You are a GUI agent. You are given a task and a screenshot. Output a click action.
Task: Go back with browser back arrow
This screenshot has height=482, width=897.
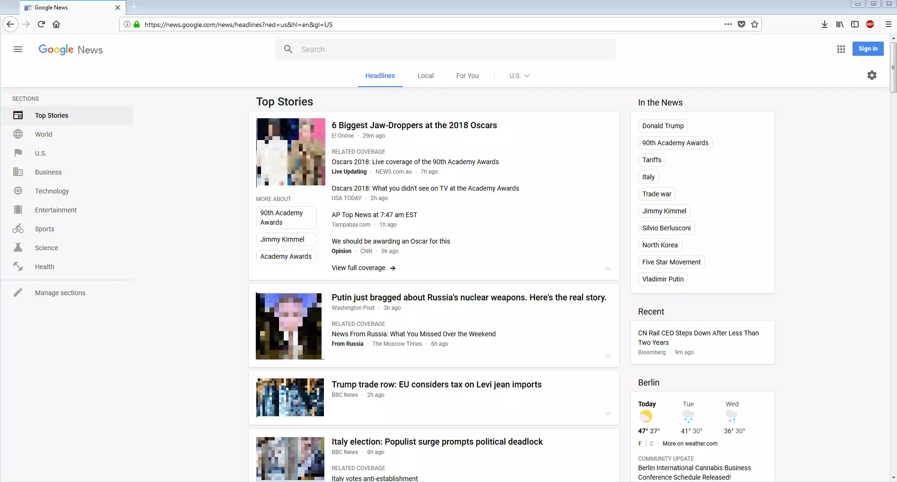coord(10,24)
